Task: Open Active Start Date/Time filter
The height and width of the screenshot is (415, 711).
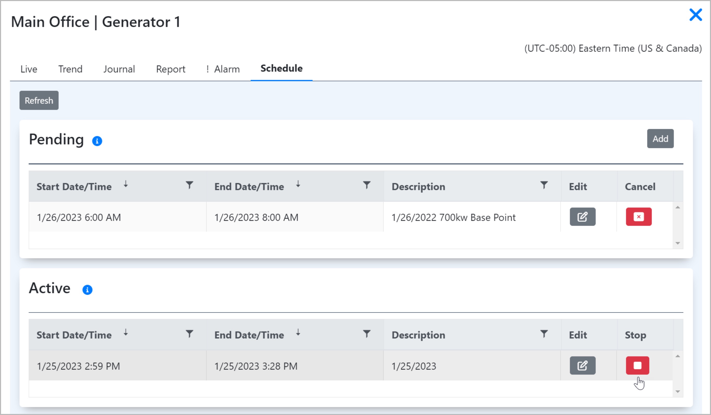Action: (190, 334)
